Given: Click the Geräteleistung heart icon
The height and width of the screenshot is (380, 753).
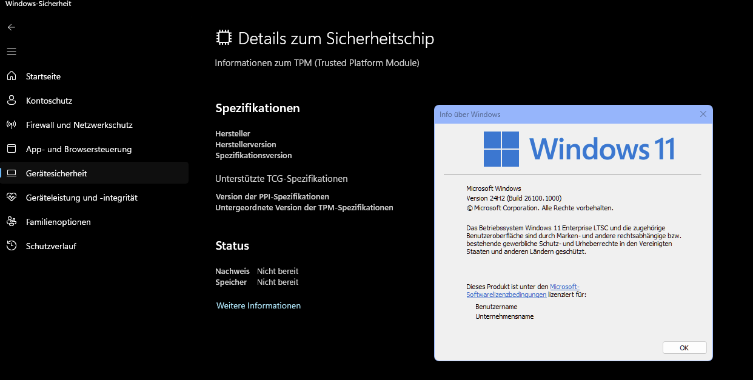Looking at the screenshot, I should (x=12, y=197).
